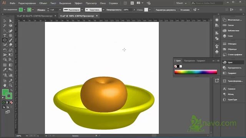This screenshot has width=246, height=138.
Task: Open brush definition dropdown
Action: (103, 10)
